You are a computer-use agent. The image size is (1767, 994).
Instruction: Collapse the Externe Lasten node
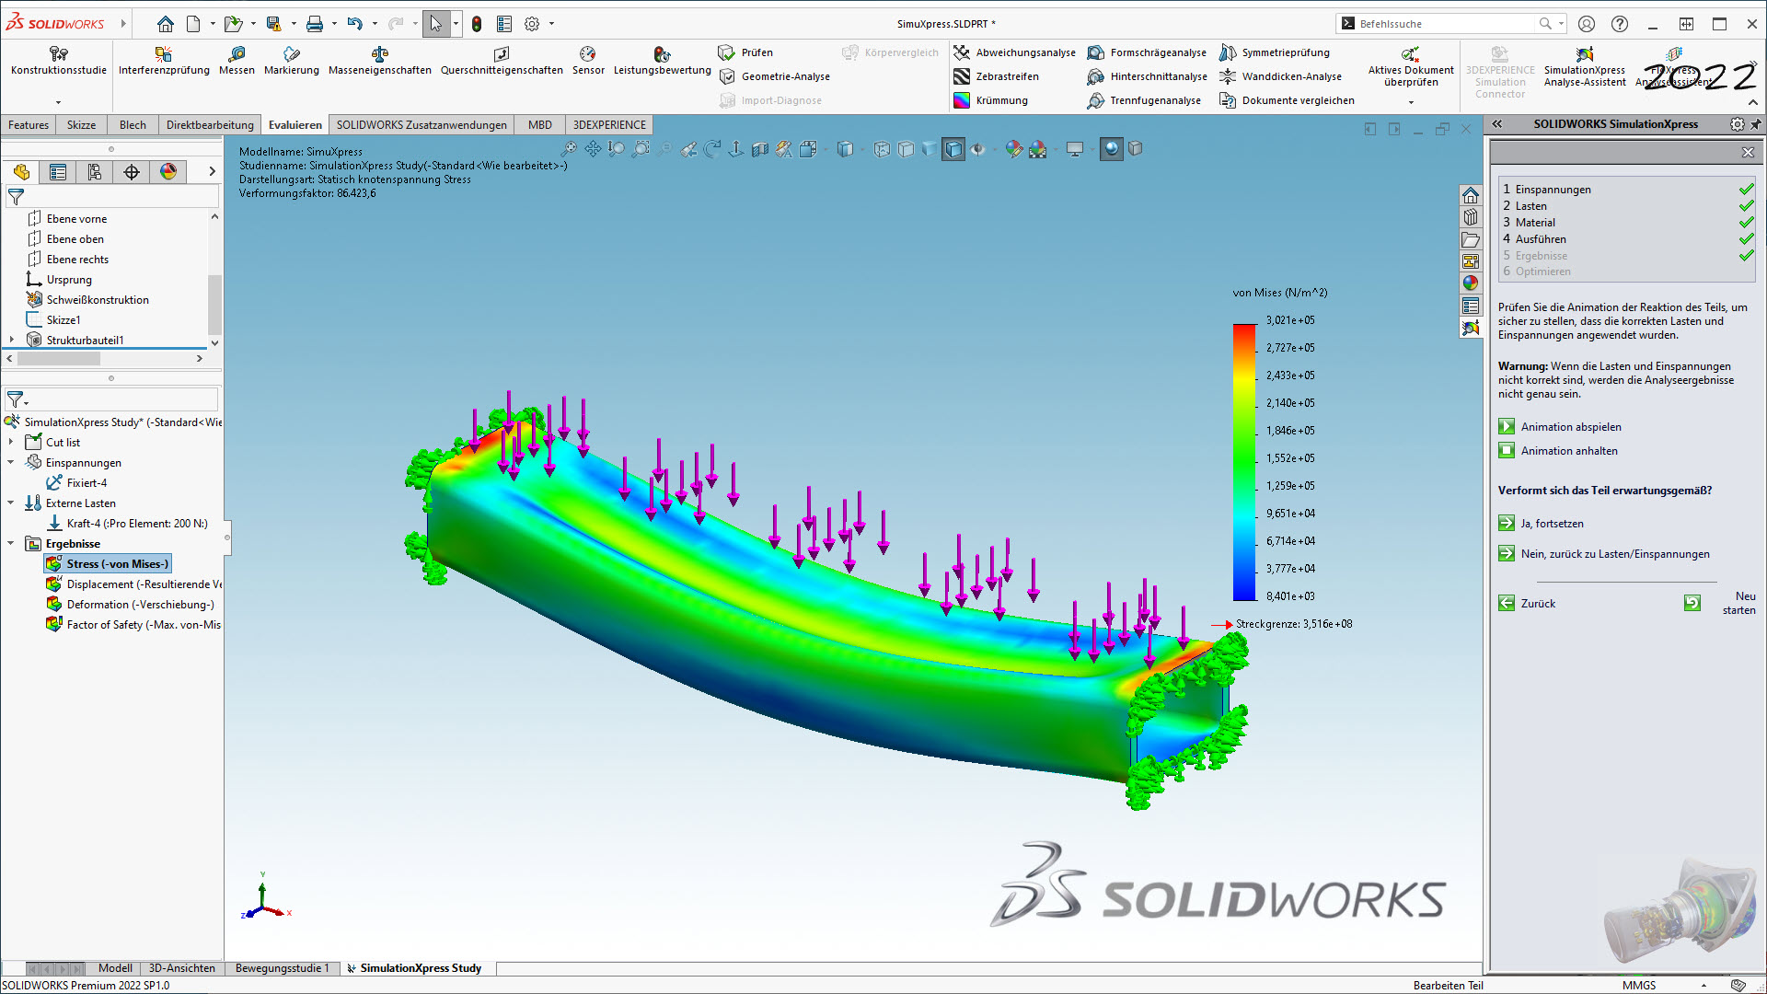click(11, 503)
